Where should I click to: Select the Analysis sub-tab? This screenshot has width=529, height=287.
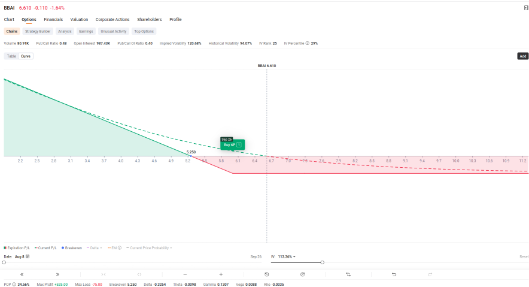65,31
